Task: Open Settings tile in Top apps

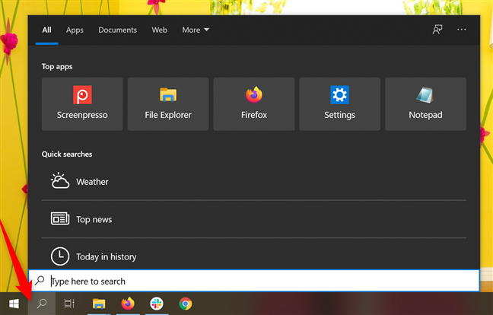Action: [x=339, y=104]
